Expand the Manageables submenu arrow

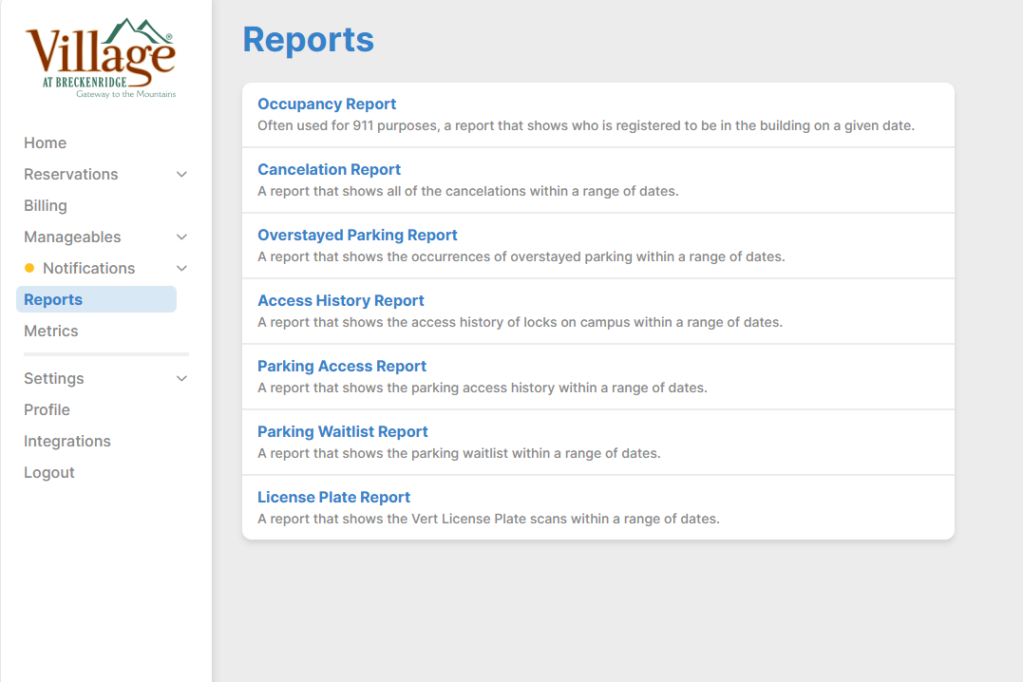[x=182, y=237]
